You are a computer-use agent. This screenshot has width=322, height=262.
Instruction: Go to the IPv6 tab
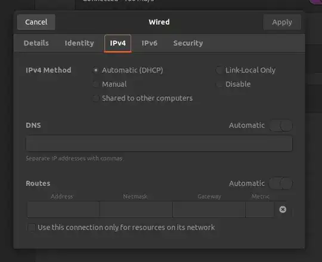click(150, 43)
